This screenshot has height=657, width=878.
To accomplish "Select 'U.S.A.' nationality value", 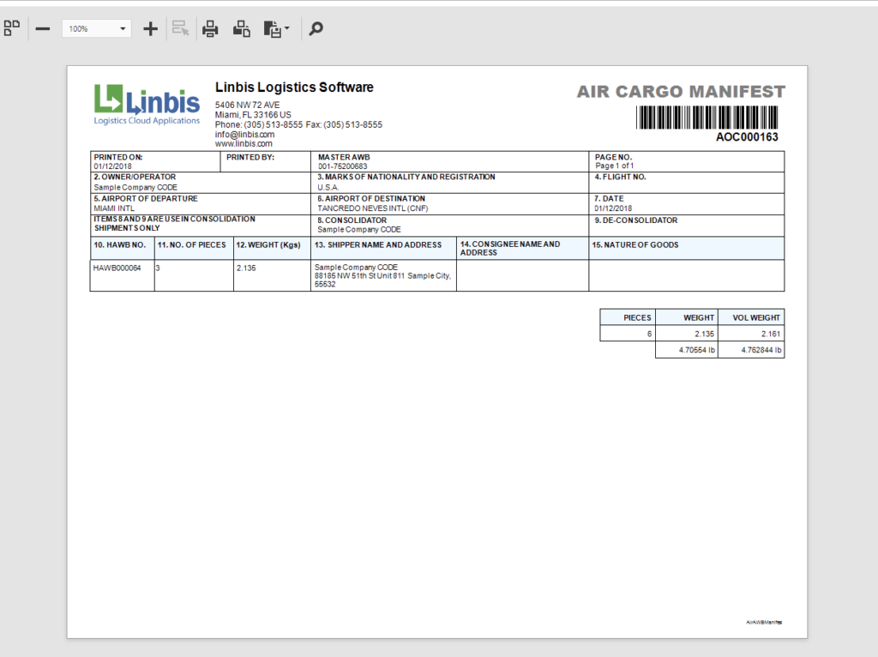I will tap(328, 188).
